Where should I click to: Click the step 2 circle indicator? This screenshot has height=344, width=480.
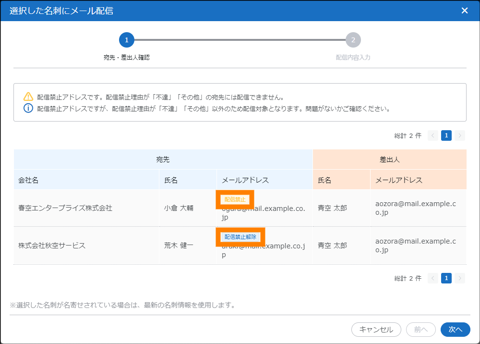[x=353, y=40]
